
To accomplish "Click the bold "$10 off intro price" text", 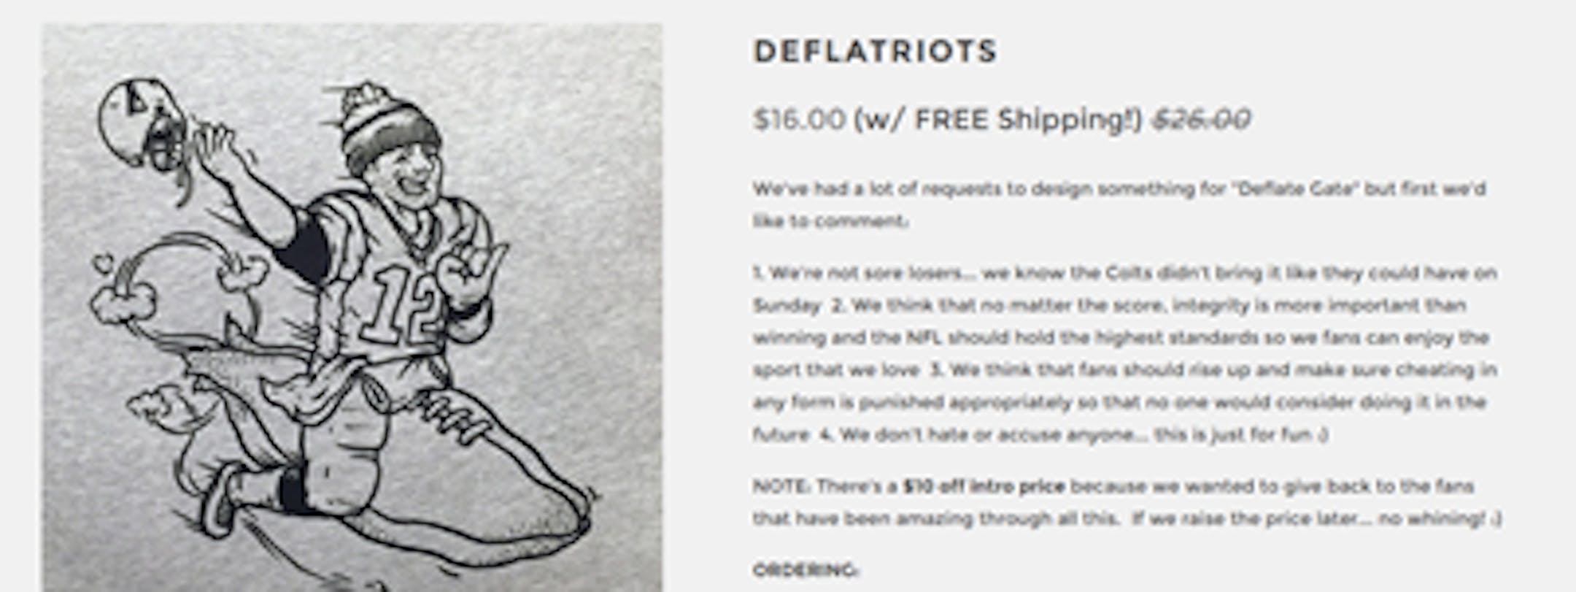I will tap(983, 486).
